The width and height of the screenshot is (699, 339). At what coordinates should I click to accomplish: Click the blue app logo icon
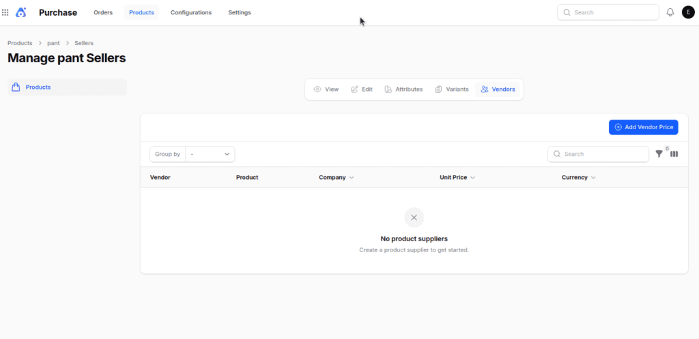21,12
